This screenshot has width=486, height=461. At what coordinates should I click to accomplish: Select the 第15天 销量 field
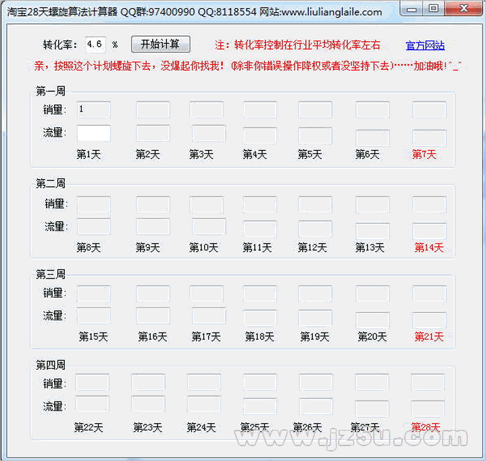click(93, 294)
